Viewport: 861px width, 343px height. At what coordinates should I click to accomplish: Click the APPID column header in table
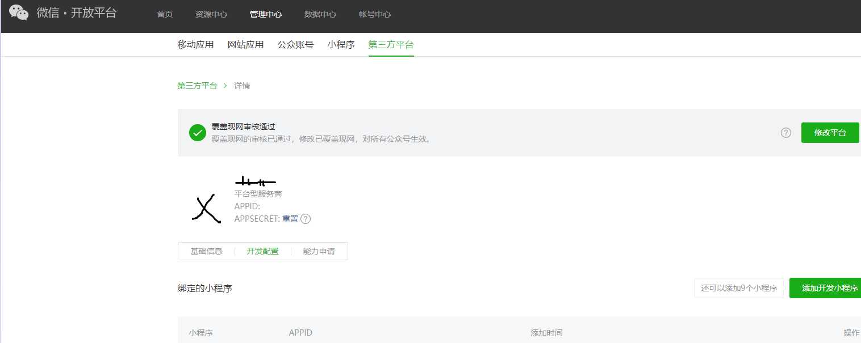click(300, 333)
